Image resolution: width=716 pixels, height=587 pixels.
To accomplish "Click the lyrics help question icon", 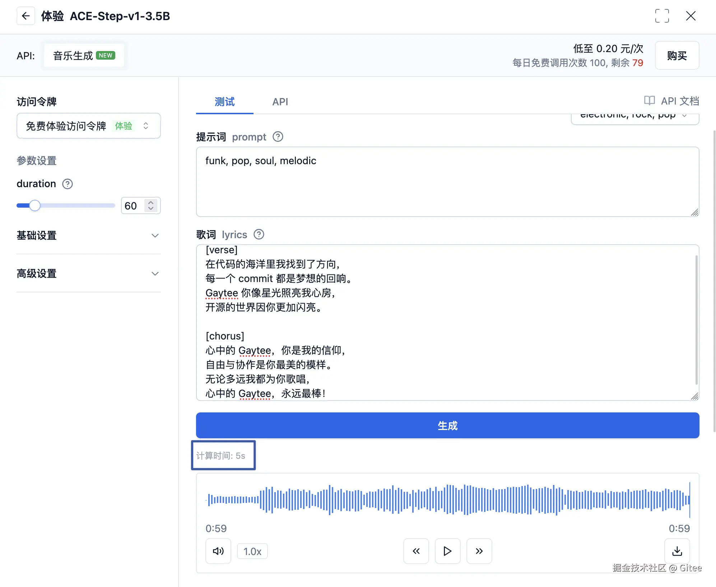I will 259,235.
